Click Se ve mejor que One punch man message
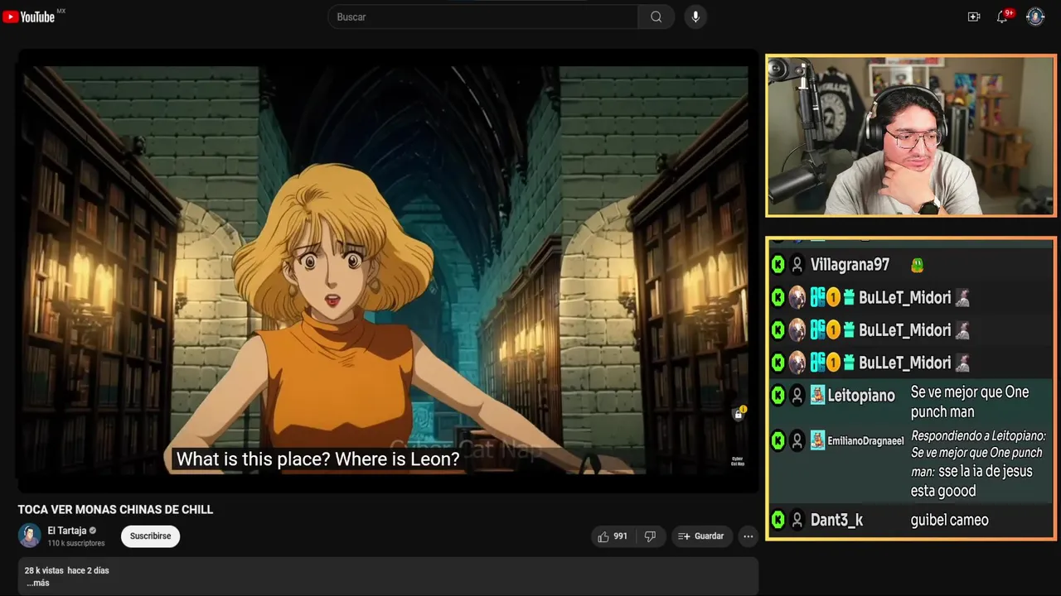Screen dimensions: 1061x596 click(970, 401)
